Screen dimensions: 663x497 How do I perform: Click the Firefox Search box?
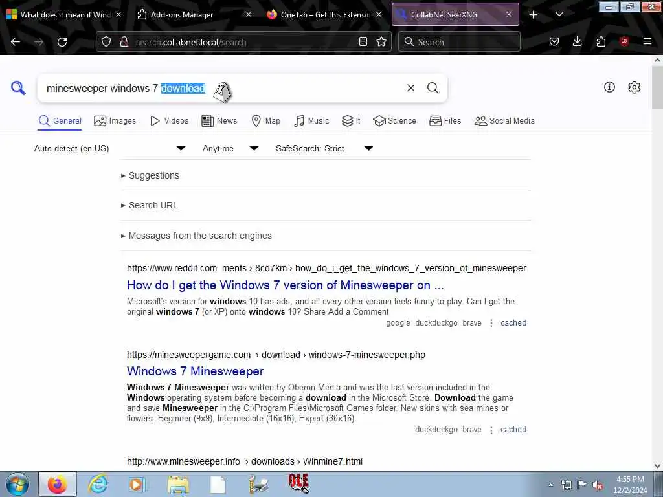pyautogui.click(x=459, y=42)
